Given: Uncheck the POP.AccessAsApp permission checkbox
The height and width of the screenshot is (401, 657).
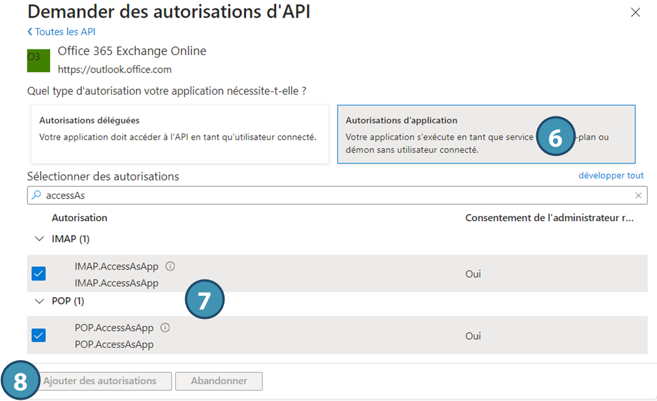Looking at the screenshot, I should point(39,335).
